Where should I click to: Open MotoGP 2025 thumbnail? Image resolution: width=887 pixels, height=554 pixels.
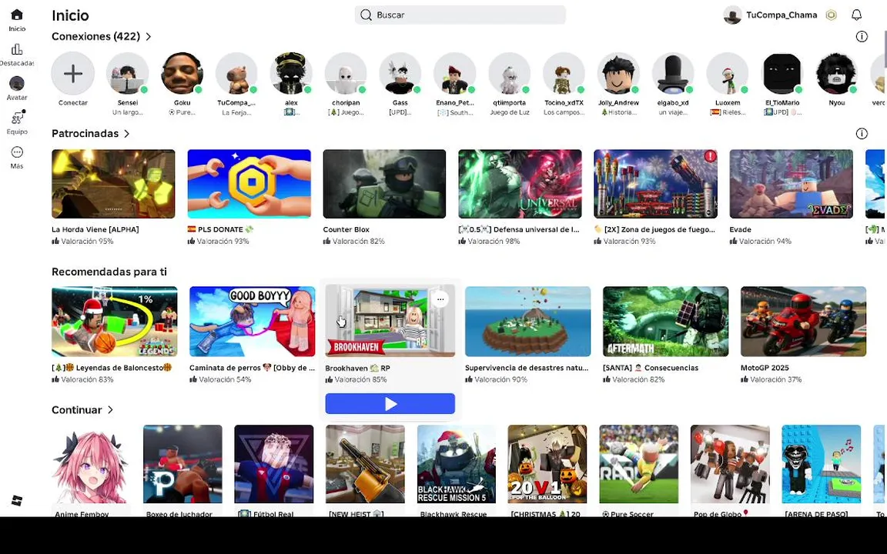[803, 321]
